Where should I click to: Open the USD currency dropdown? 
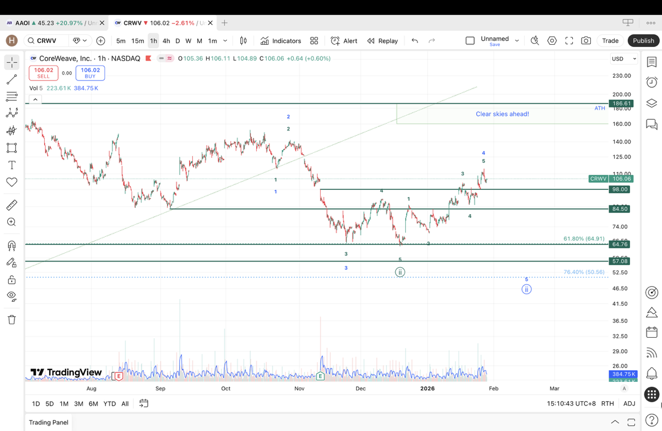coord(623,58)
